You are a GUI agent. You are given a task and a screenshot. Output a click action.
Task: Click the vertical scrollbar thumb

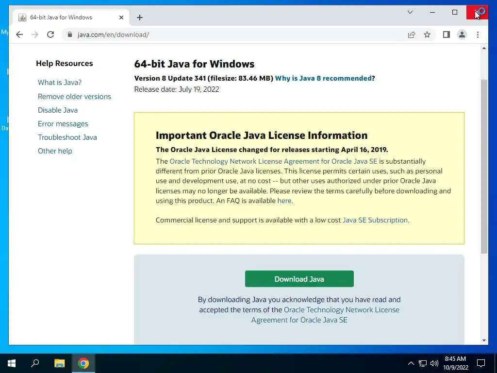click(484, 167)
